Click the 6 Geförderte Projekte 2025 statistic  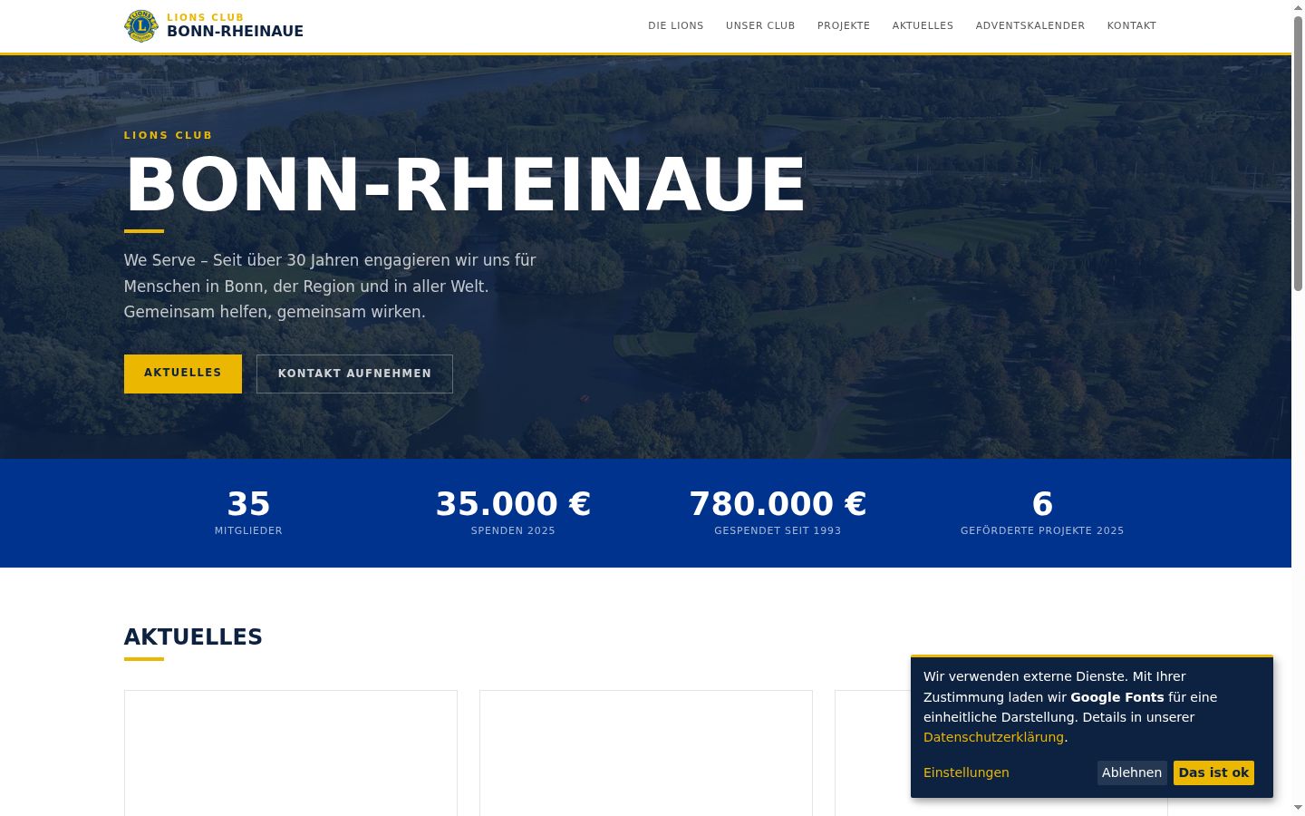tap(1042, 512)
